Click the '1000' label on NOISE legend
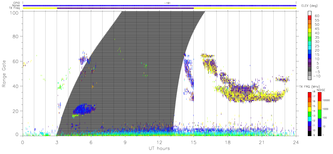The height and width of the screenshot is (154, 333). pyautogui.click(x=325, y=109)
